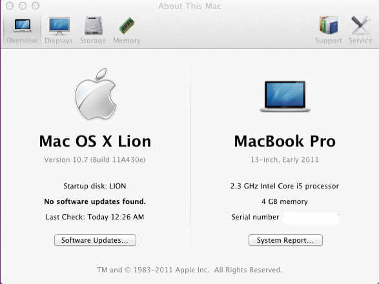
Task: Click the Apple copyright notice text
Action: pyautogui.click(x=190, y=270)
